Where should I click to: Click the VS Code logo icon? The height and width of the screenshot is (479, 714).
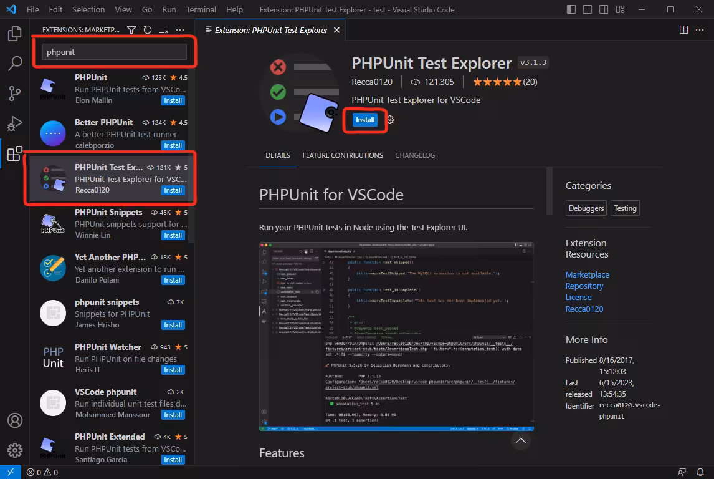[x=11, y=9]
